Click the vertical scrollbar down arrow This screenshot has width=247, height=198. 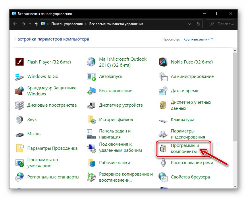[235, 186]
